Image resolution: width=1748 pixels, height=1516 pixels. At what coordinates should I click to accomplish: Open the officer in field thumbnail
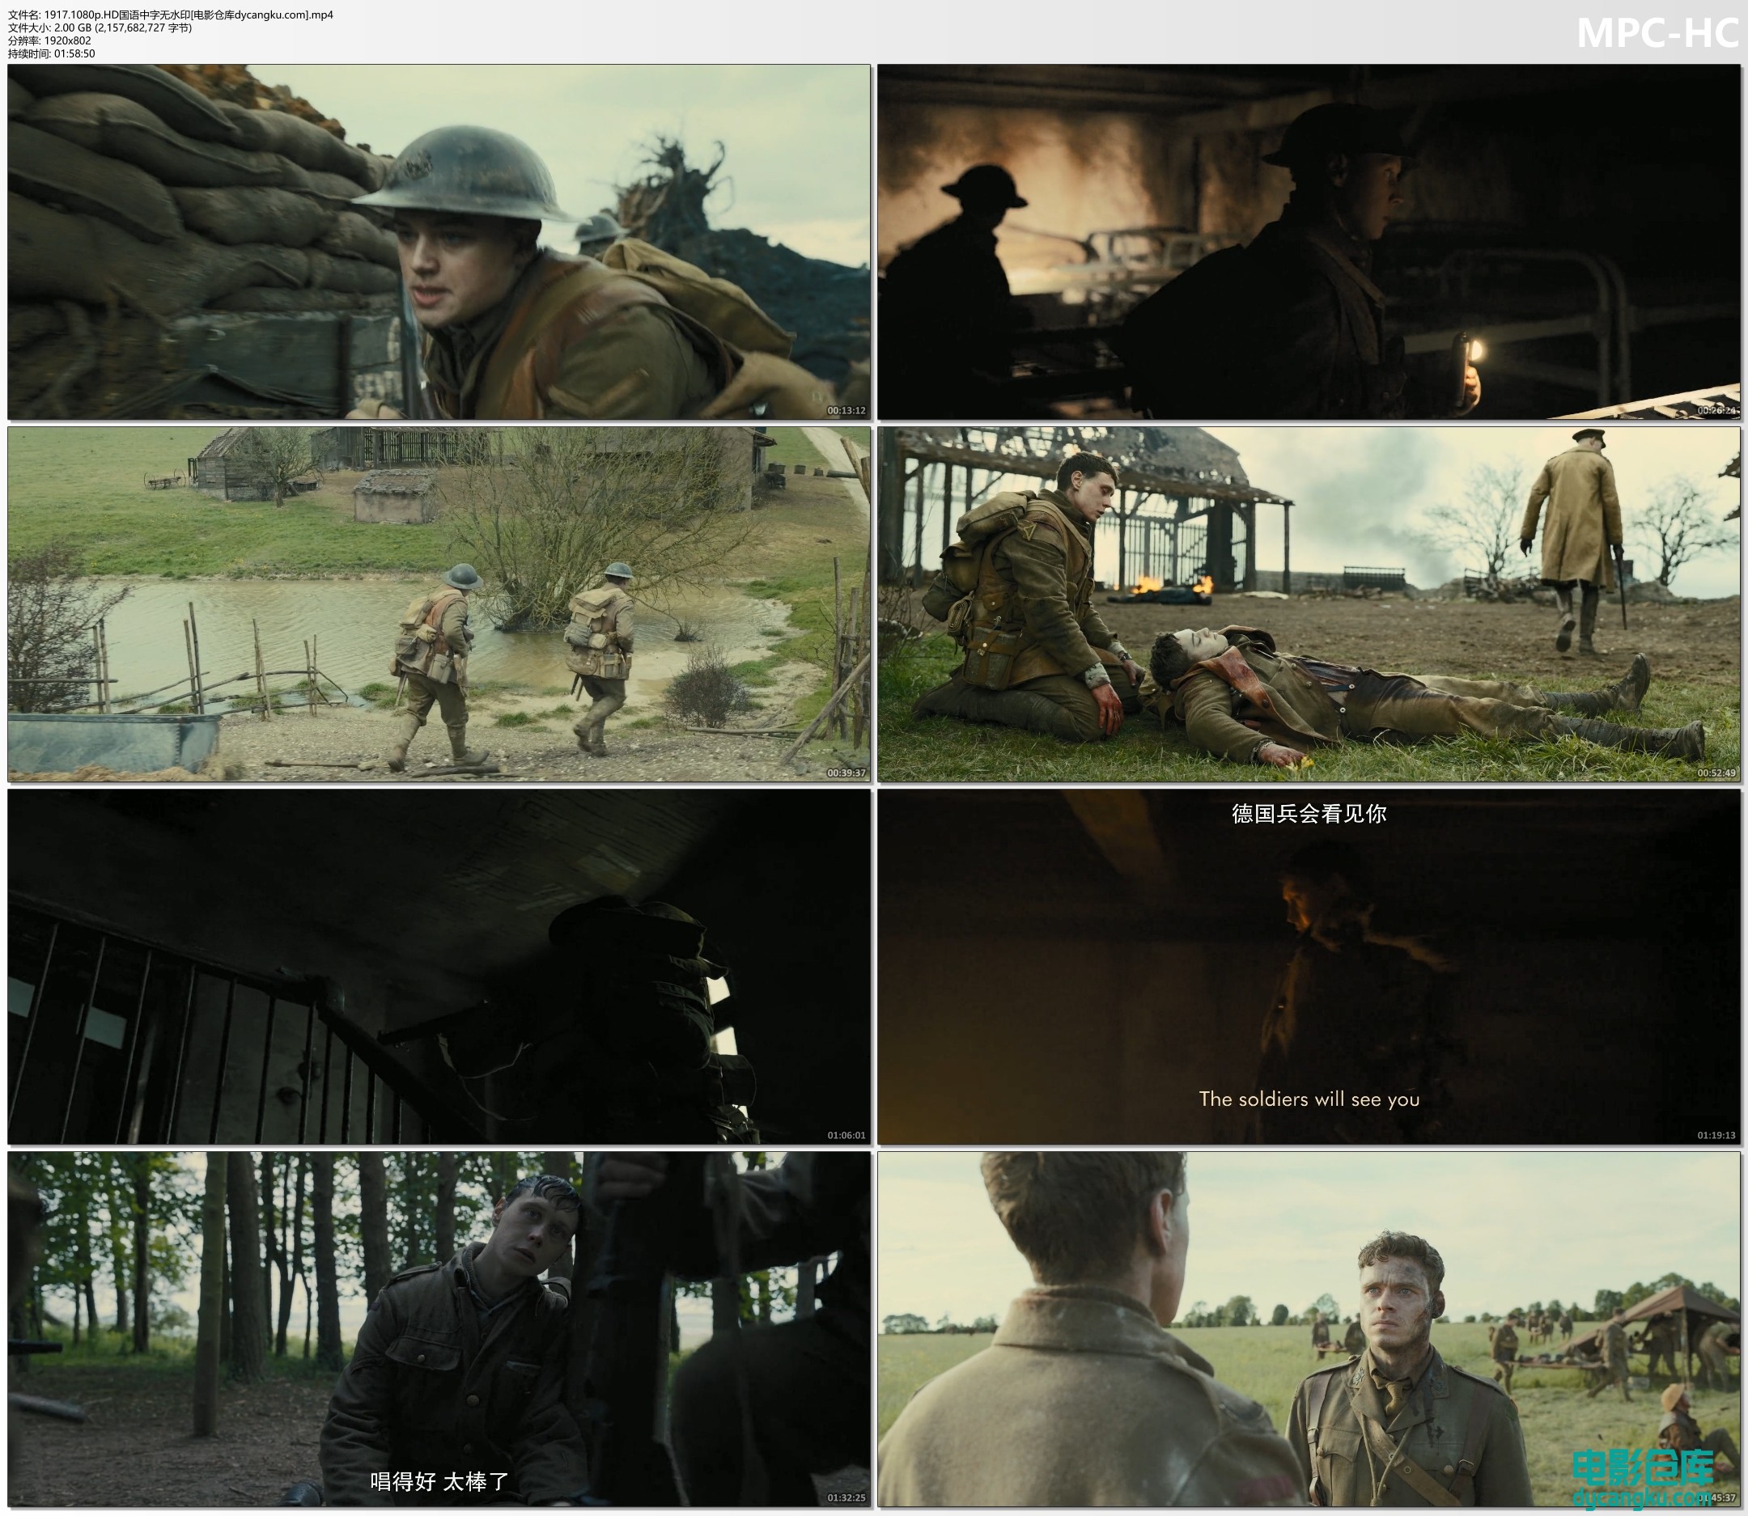1308,1329
